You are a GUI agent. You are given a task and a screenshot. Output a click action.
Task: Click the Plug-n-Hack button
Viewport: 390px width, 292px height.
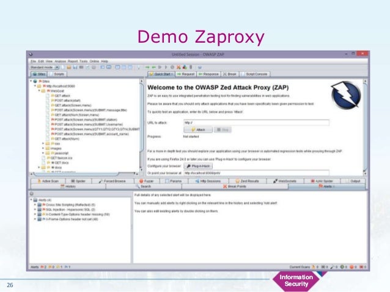click(198, 166)
